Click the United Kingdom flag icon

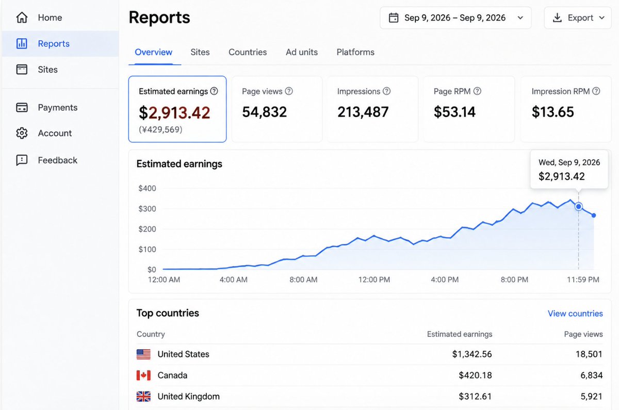pyautogui.click(x=143, y=397)
